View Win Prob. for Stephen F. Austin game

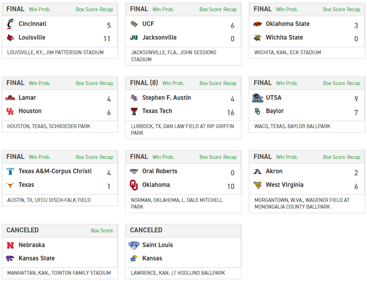pos(173,83)
